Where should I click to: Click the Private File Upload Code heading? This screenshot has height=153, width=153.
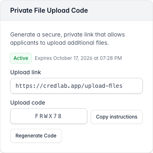coord(49,11)
